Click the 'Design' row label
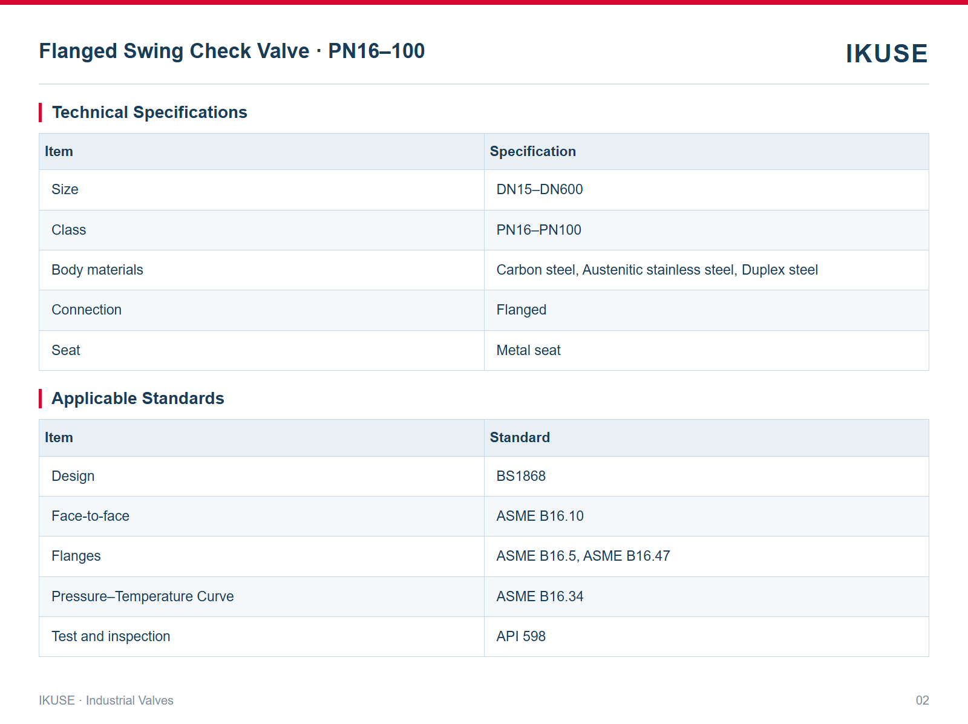 point(73,476)
